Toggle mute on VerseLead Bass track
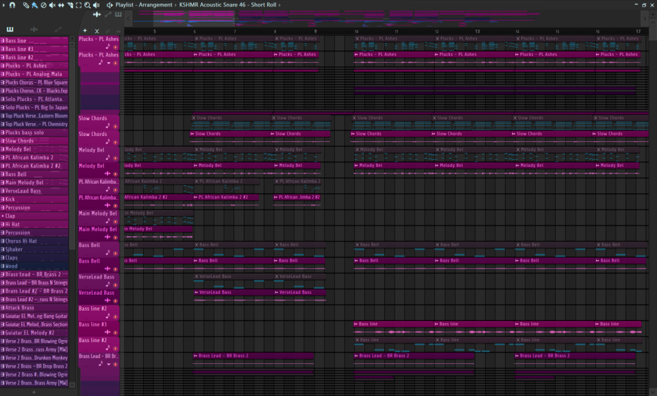 pos(115,285)
